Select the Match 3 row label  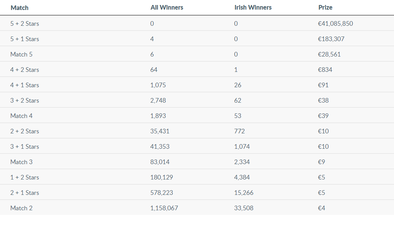[22, 162]
